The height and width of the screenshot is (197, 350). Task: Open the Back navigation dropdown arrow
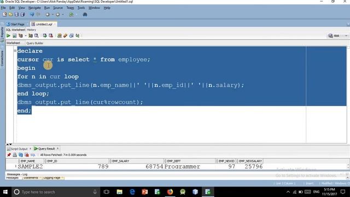[x=52, y=15]
